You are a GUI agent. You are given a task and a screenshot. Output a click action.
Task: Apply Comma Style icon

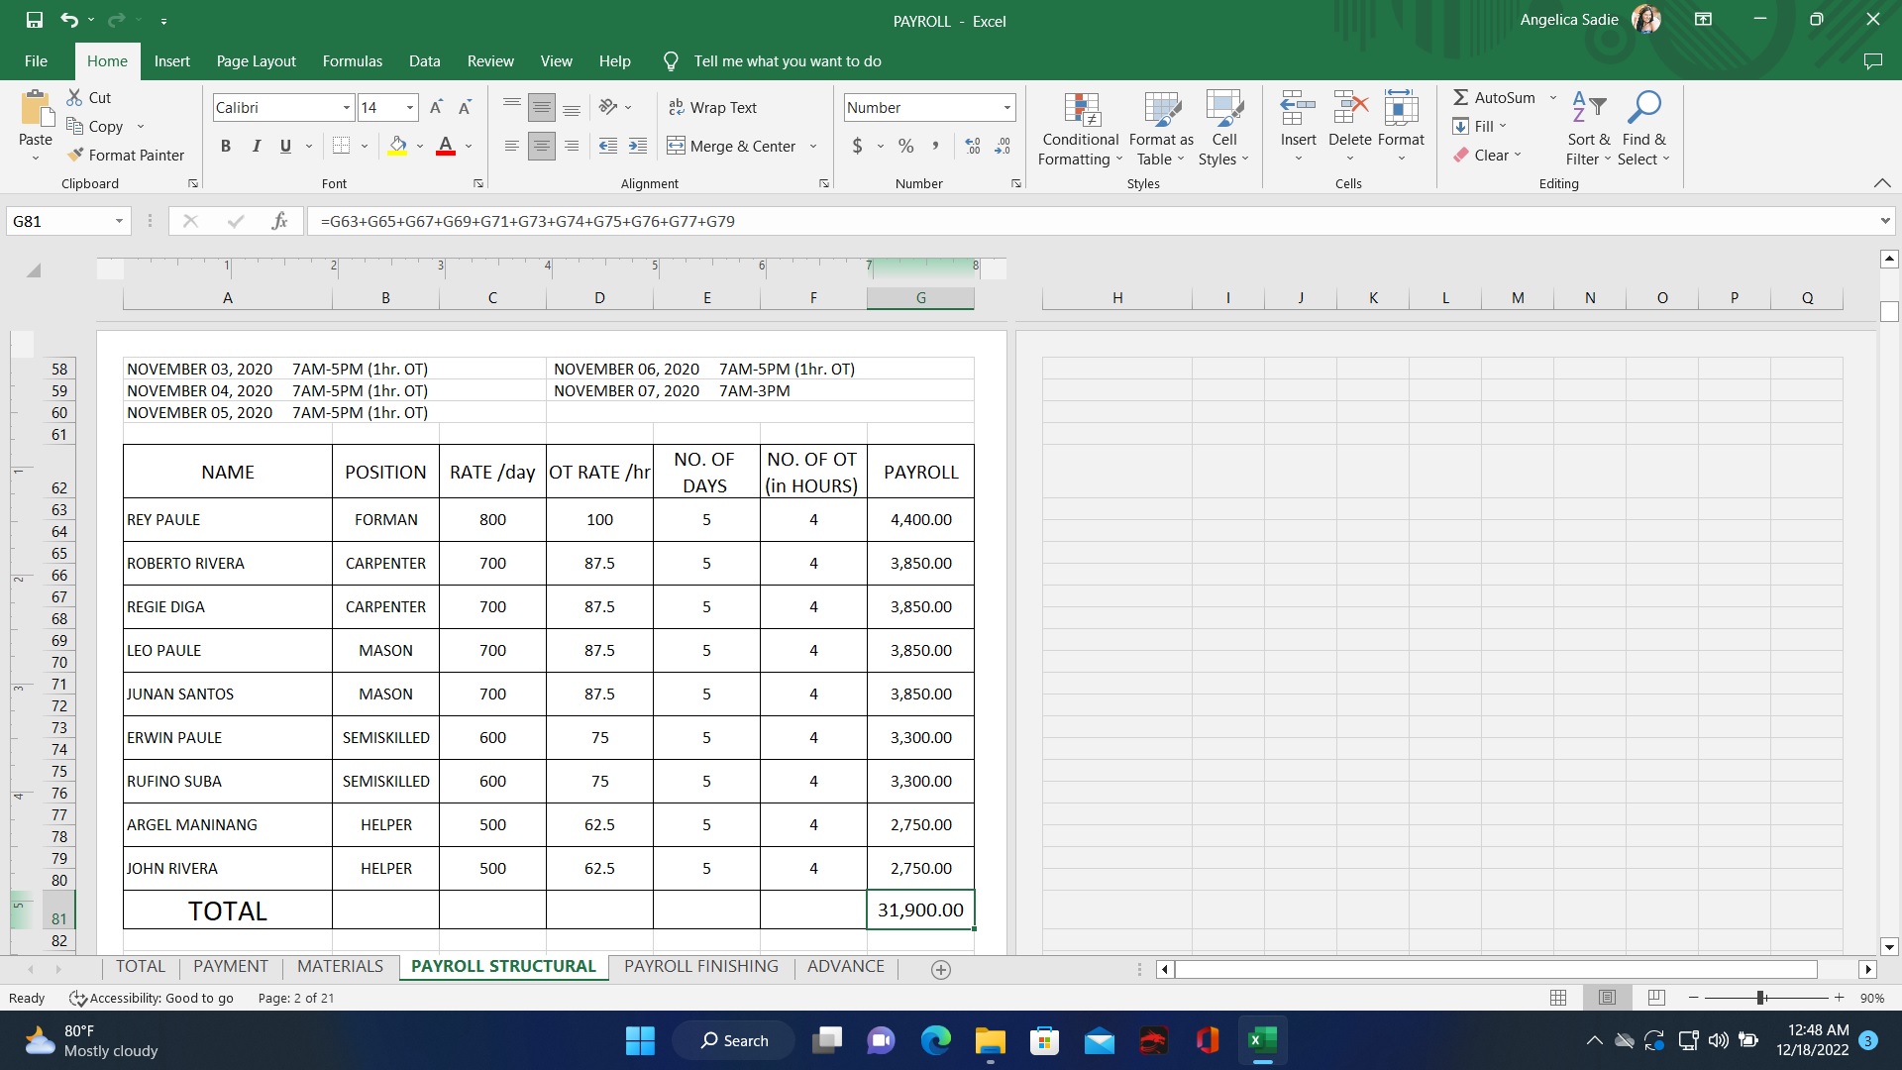click(935, 146)
